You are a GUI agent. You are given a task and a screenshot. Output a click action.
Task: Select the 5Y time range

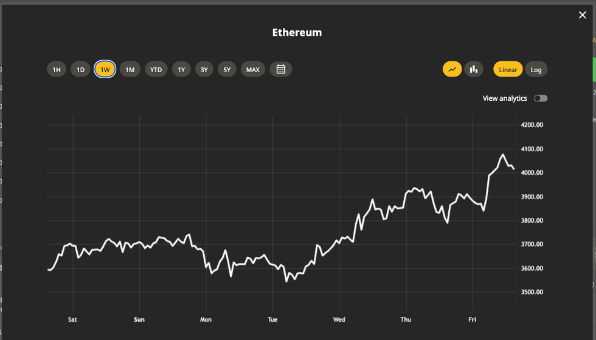[x=227, y=69]
